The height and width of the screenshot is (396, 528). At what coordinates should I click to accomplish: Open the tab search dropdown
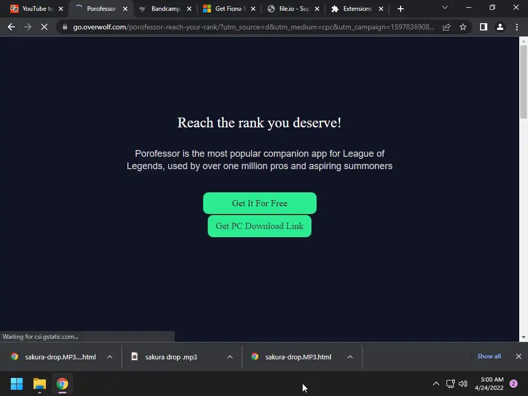pos(445,7)
